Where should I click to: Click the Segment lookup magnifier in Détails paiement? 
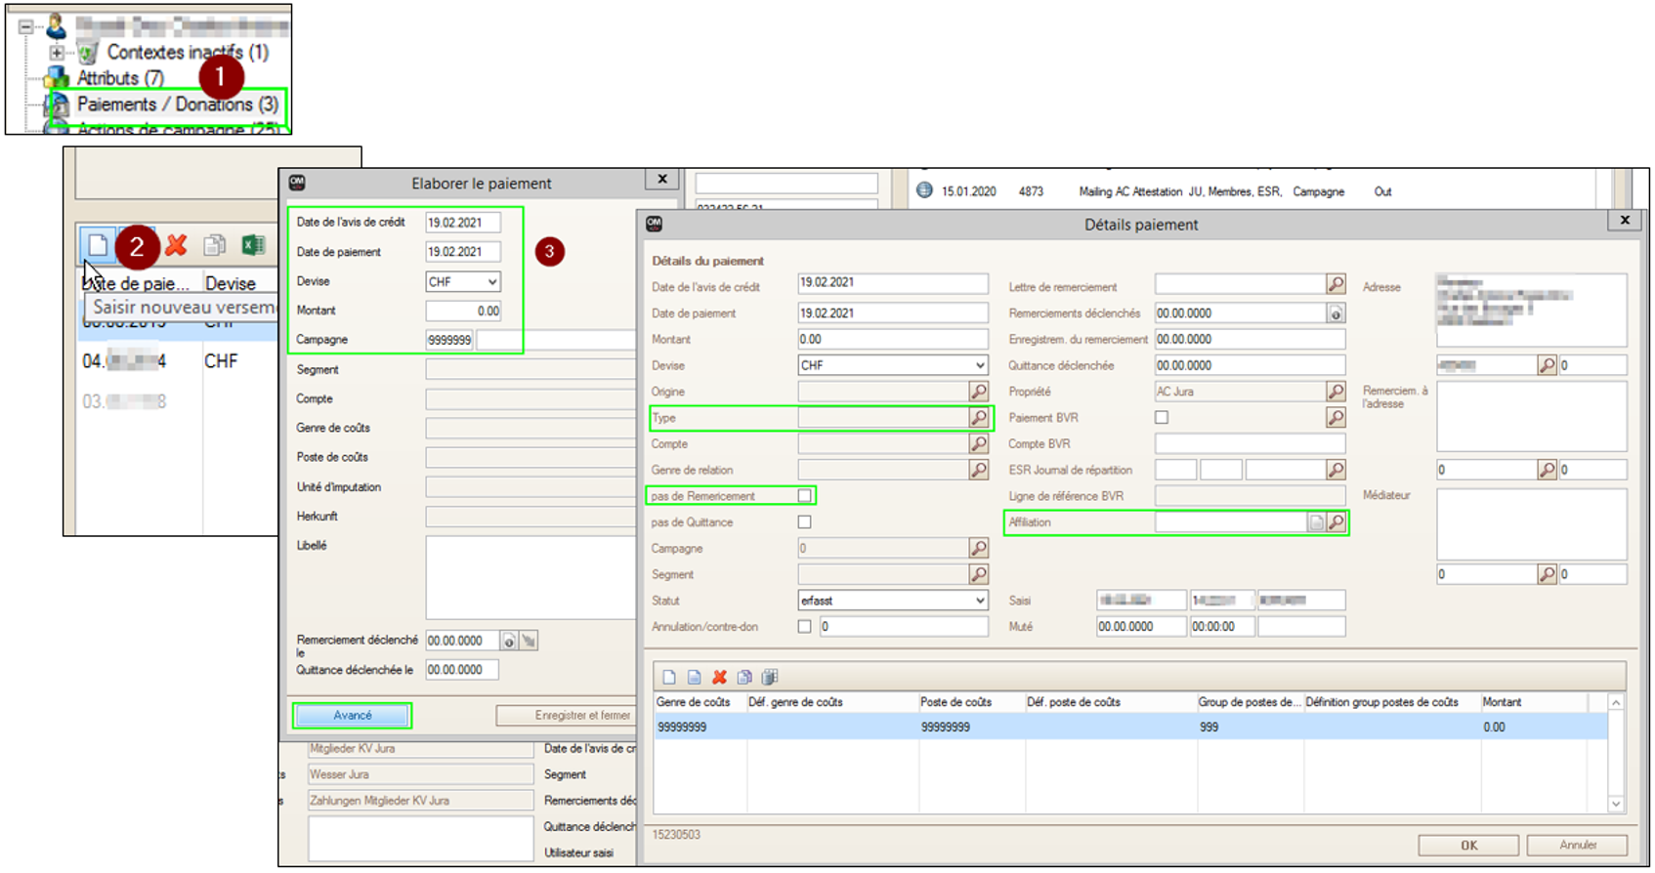(x=978, y=575)
